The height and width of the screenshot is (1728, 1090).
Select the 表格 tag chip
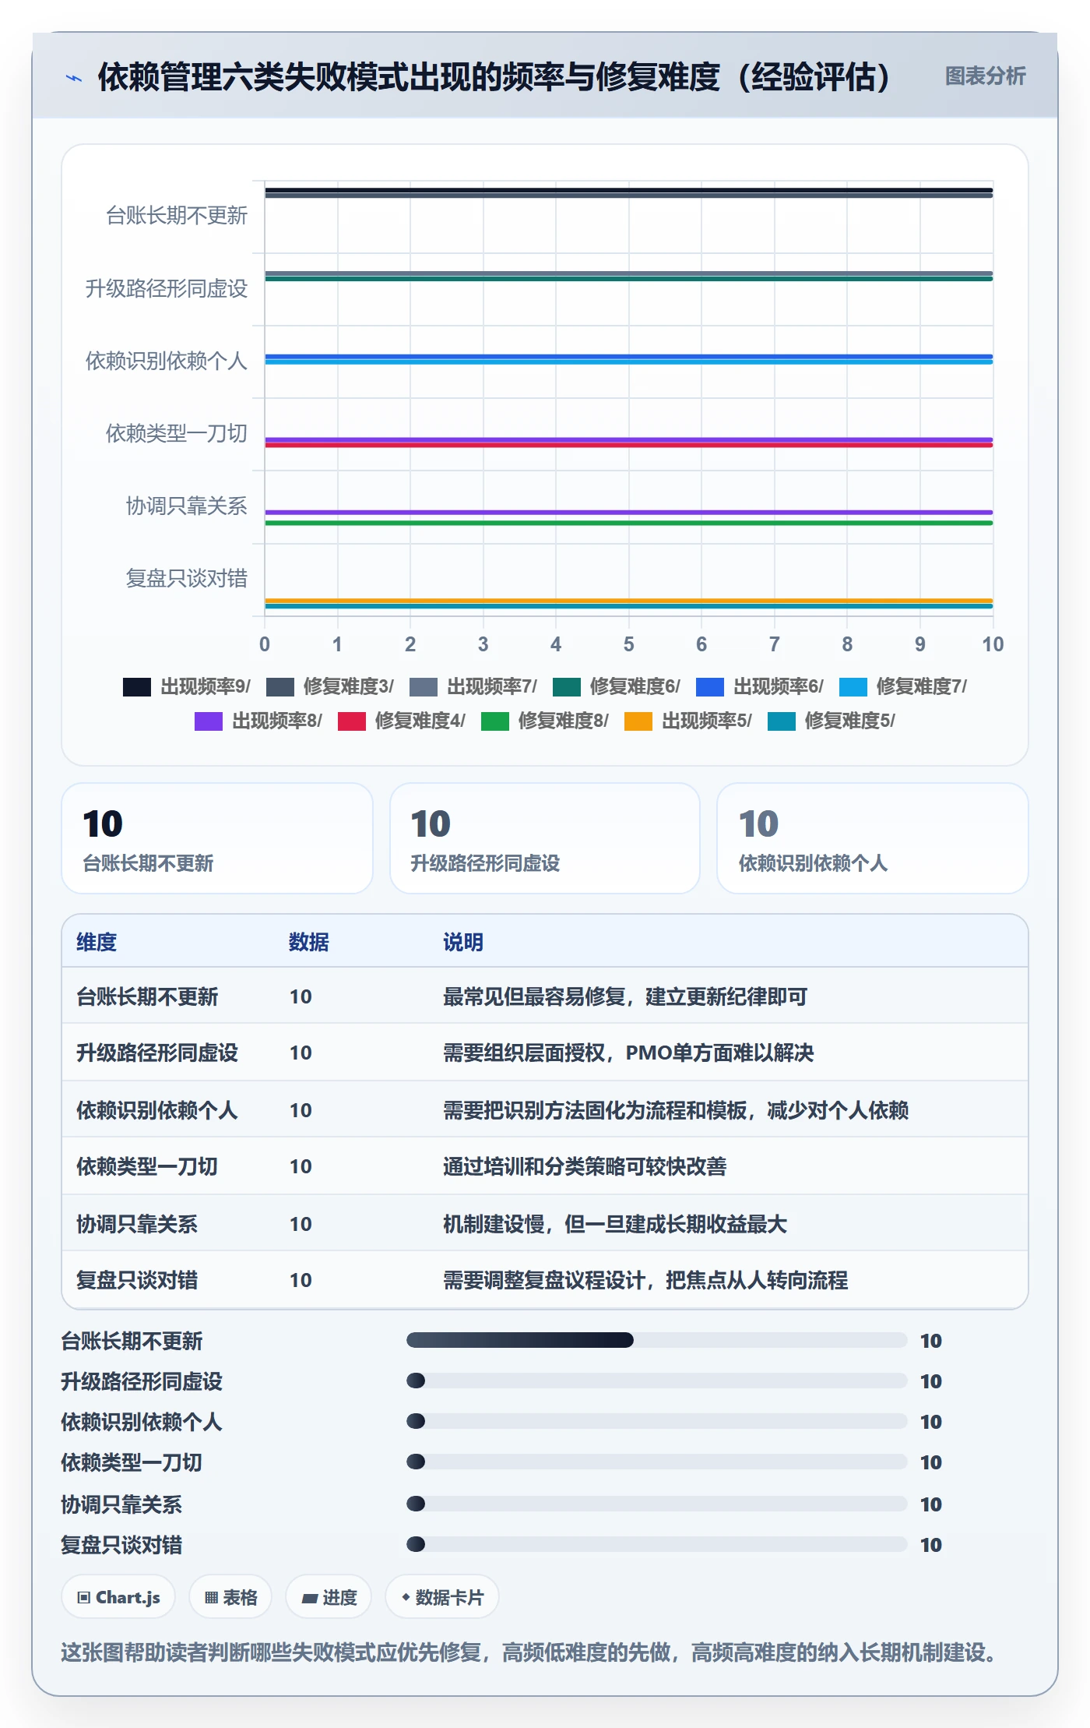(x=230, y=1597)
